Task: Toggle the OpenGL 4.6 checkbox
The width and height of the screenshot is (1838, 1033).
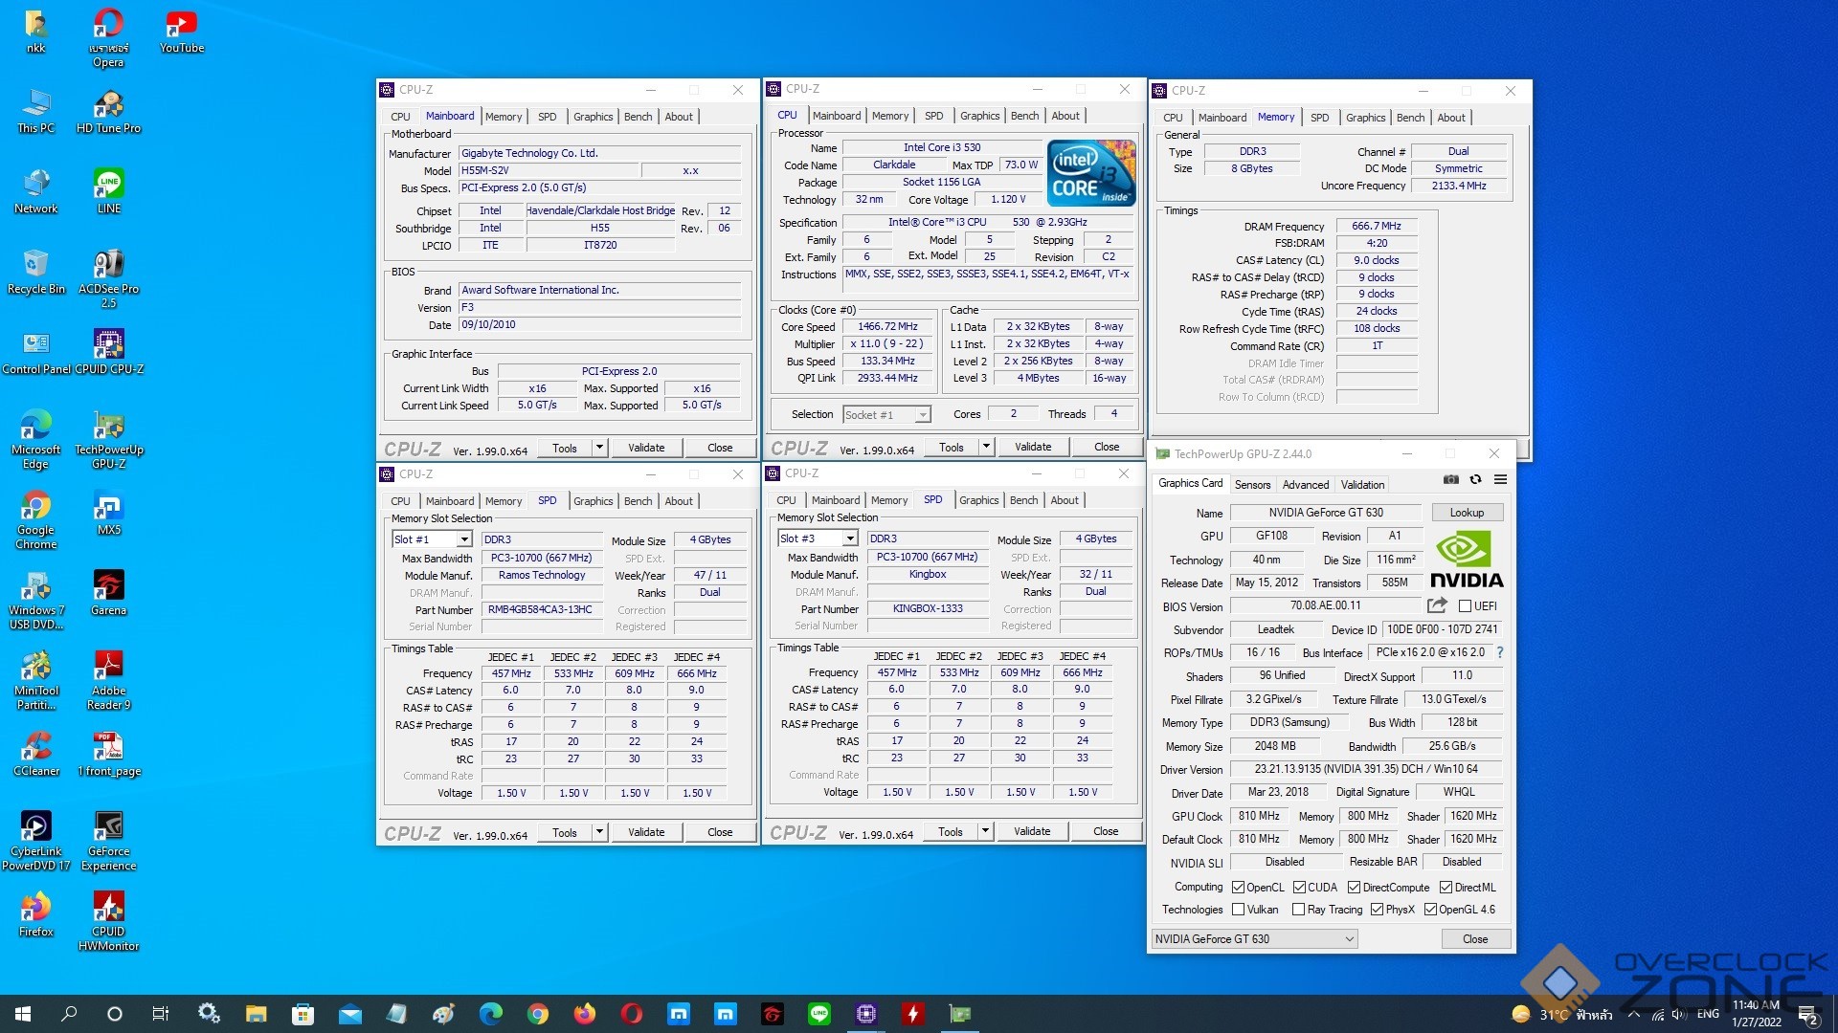Action: coord(1430,910)
